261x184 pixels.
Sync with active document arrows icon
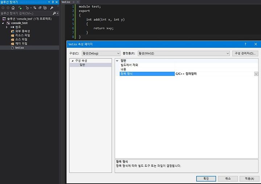click(x=35, y=8)
